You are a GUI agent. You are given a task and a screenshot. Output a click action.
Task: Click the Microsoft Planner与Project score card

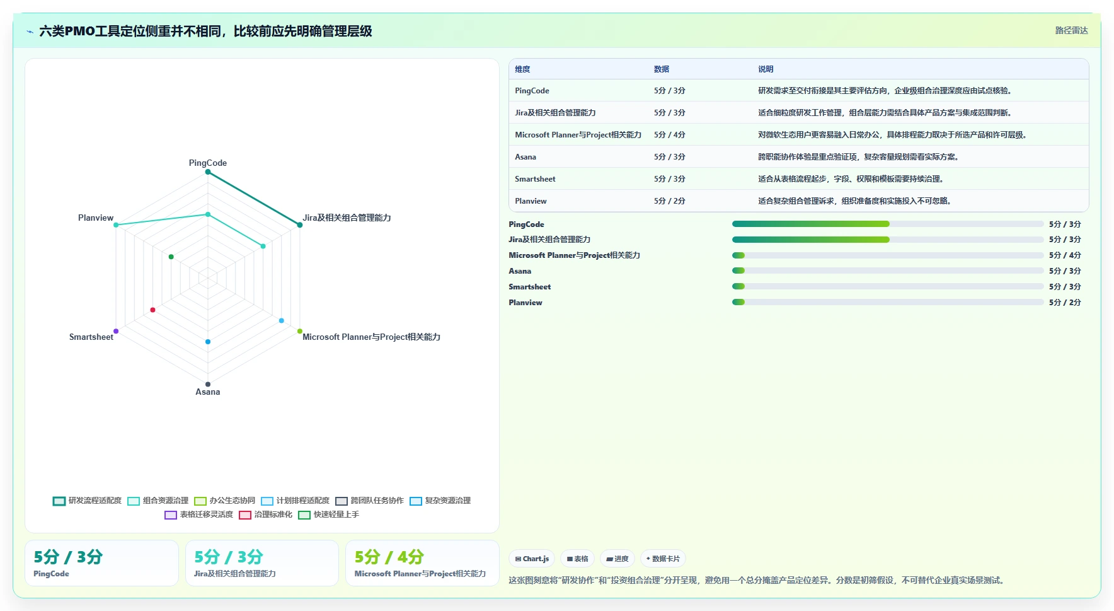[422, 563]
